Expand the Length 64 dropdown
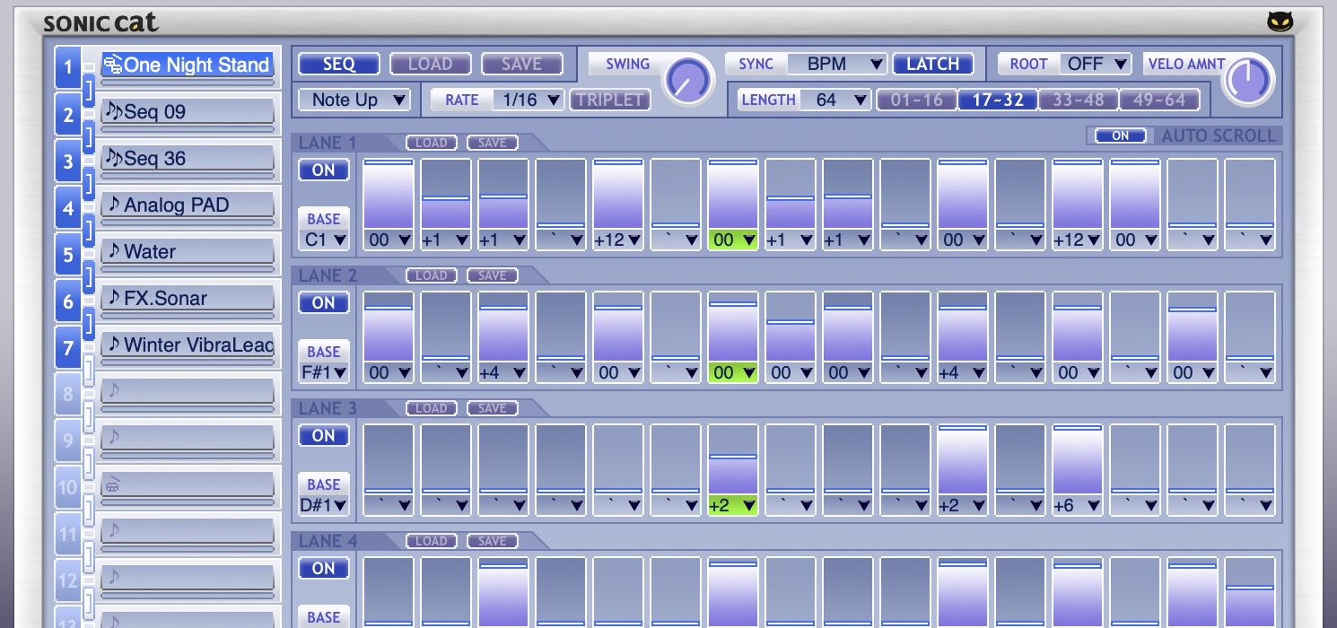The image size is (1337, 628). [836, 100]
